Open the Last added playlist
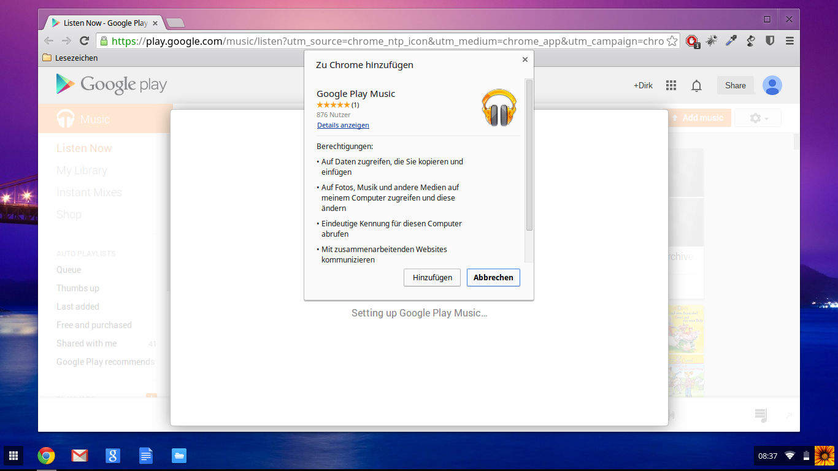 pyautogui.click(x=78, y=307)
